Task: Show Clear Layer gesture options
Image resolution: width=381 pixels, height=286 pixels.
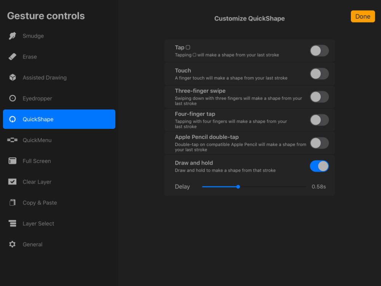Action: coord(59,182)
